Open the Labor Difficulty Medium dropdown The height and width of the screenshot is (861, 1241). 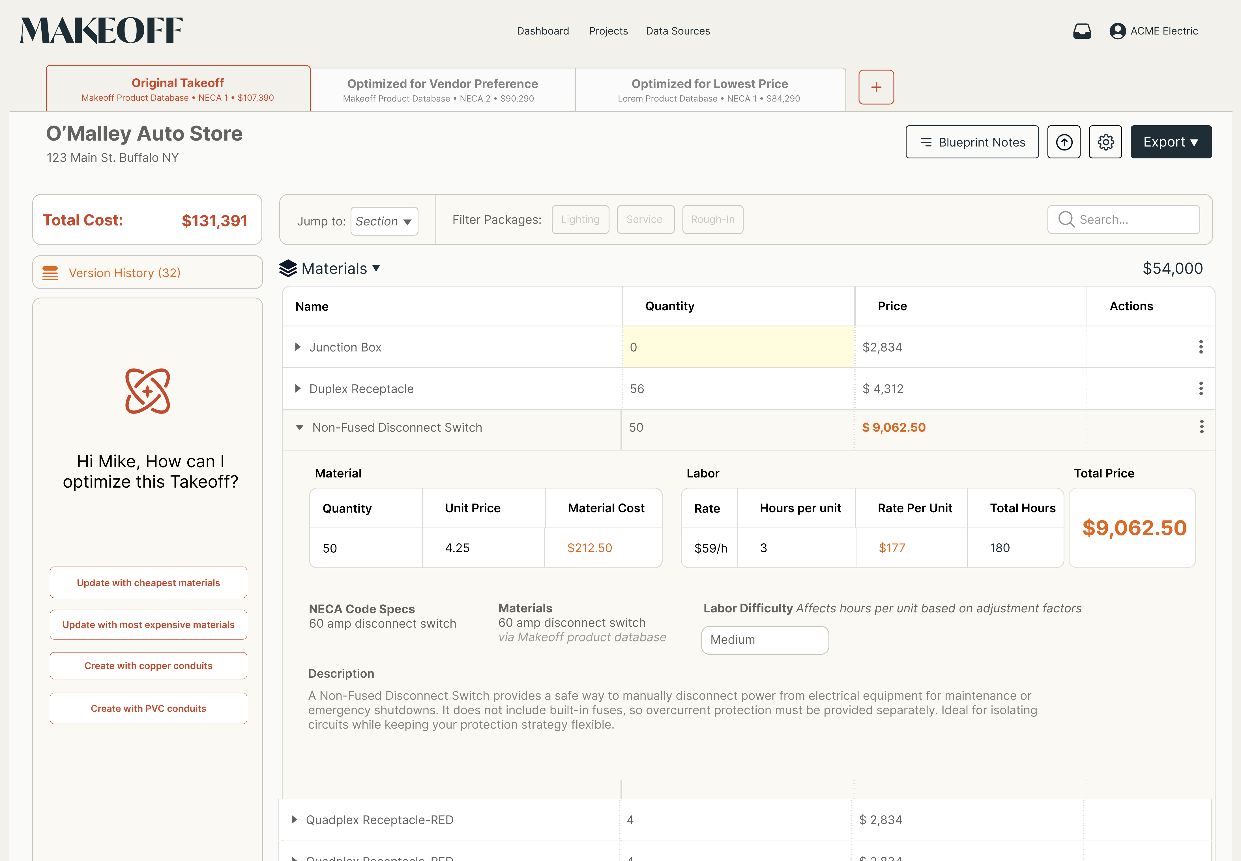point(765,640)
